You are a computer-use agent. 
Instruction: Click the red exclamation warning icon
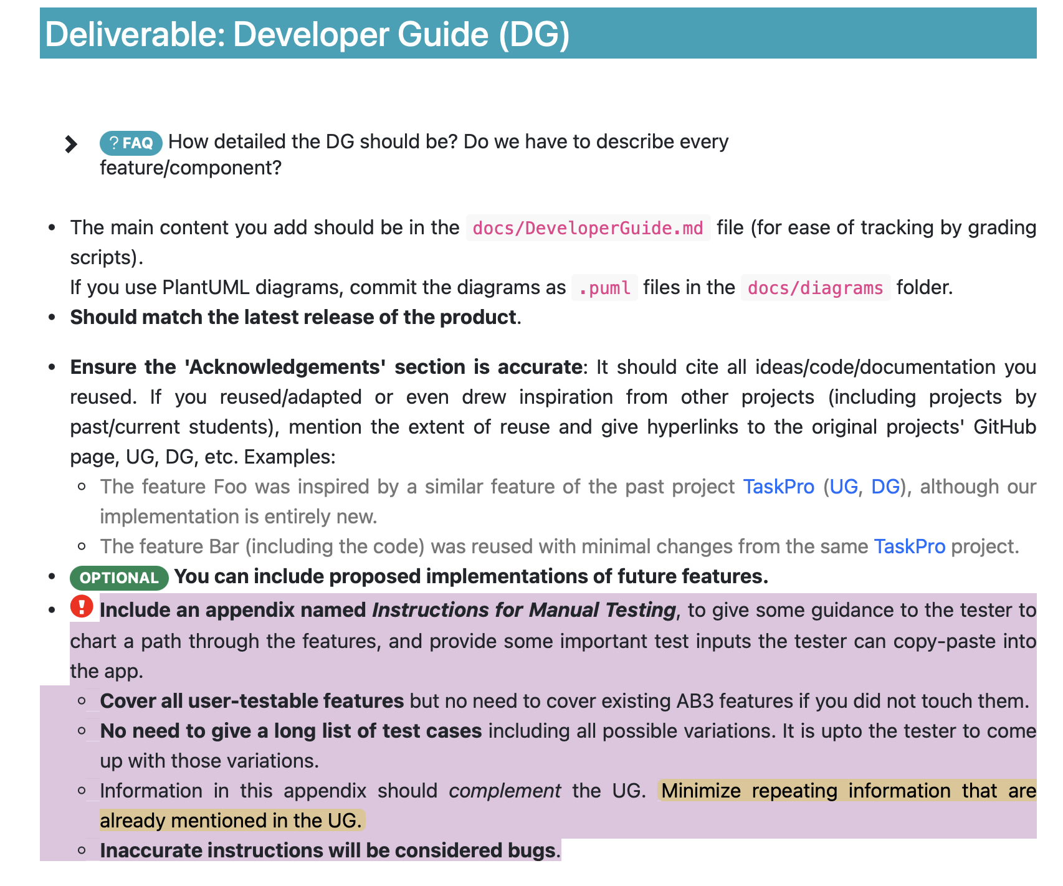(82, 606)
